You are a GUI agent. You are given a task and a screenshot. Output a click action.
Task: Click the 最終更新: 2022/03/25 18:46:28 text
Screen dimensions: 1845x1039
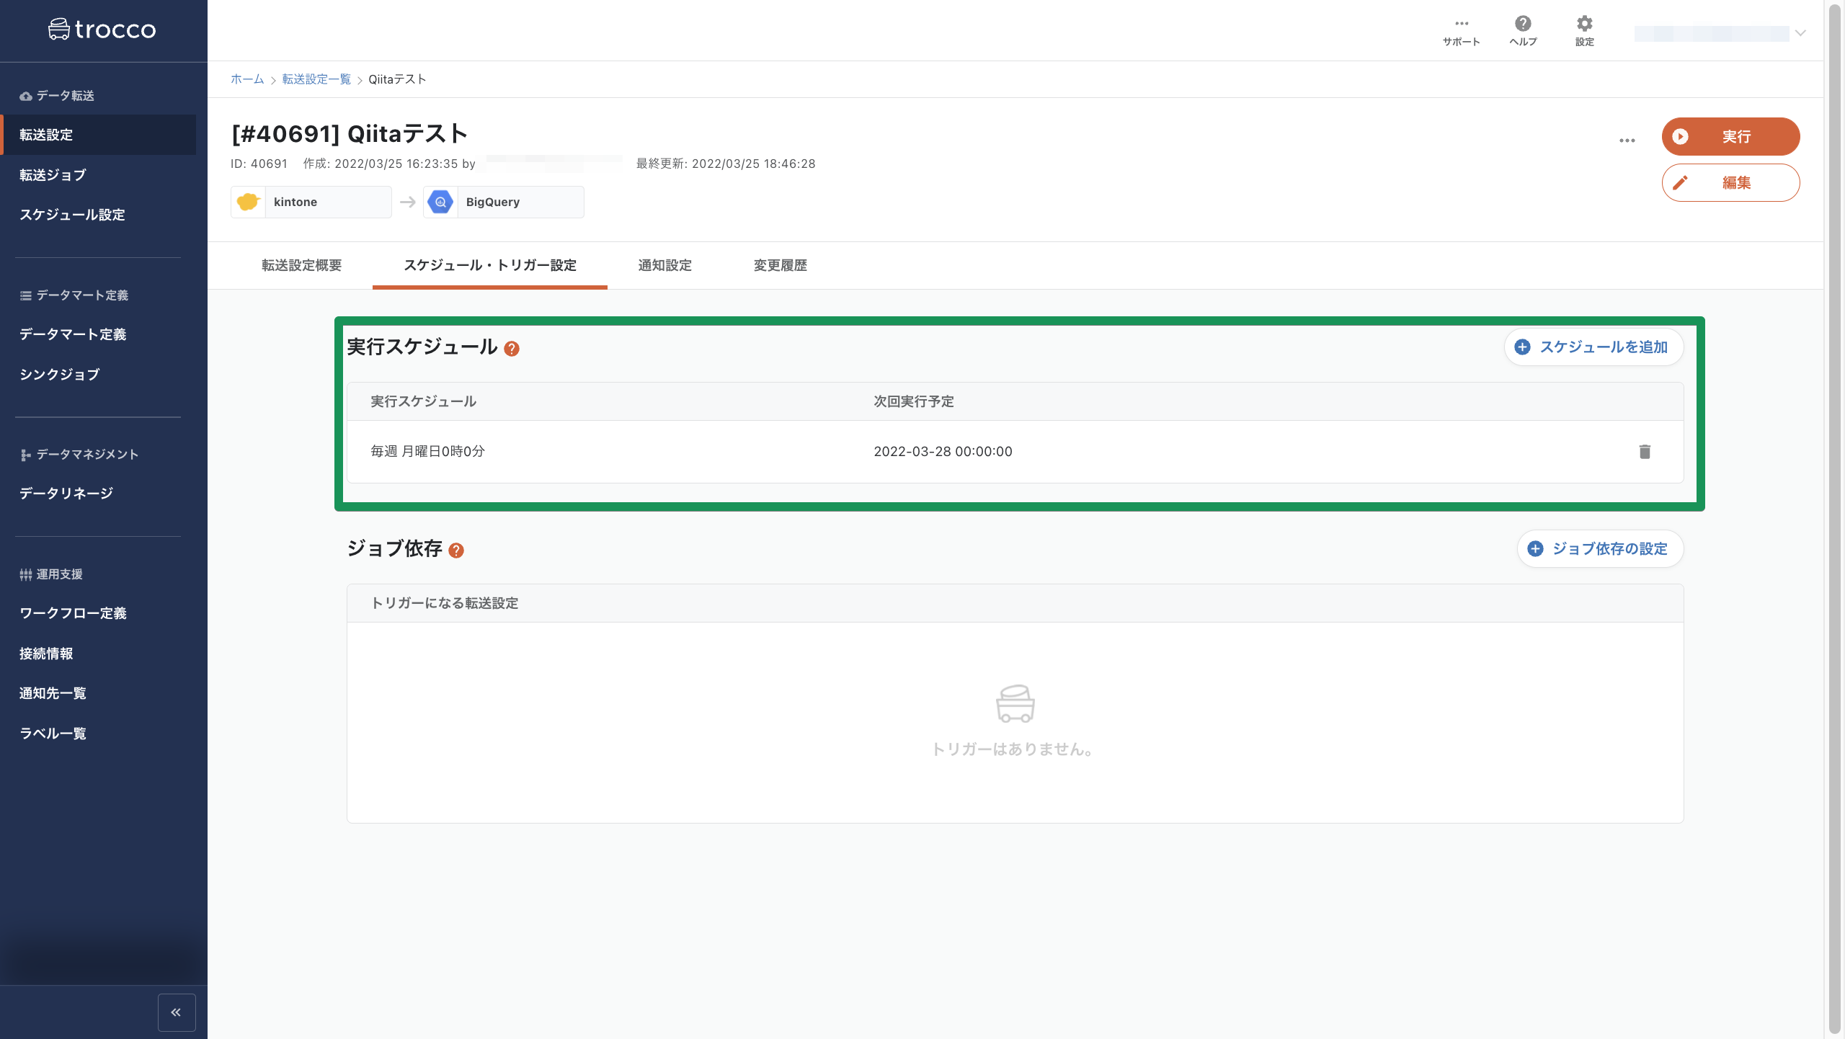[726, 164]
